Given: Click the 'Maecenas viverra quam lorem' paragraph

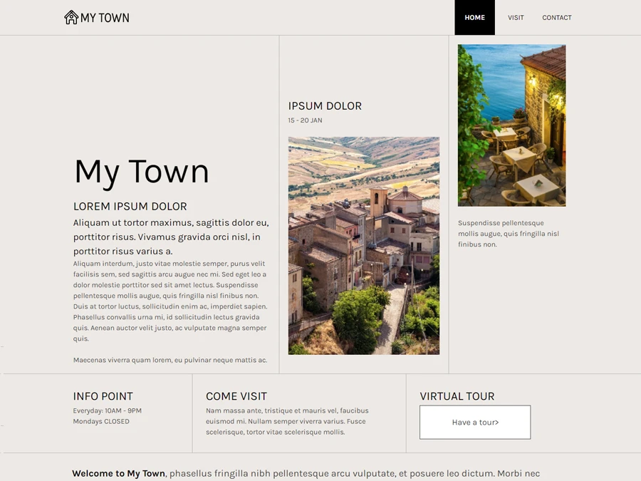Looking at the screenshot, I should (x=170, y=361).
